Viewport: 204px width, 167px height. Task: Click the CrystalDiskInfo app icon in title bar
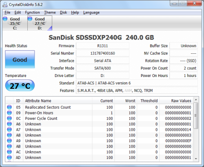tap(5, 4)
